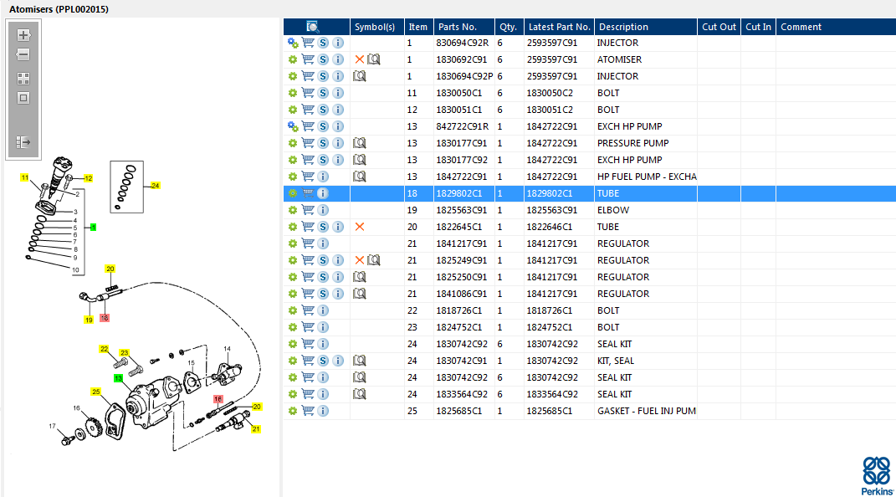Image resolution: width=896 pixels, height=497 pixels.
Task: Select callout 24 on the diagram
Action: pos(155,185)
